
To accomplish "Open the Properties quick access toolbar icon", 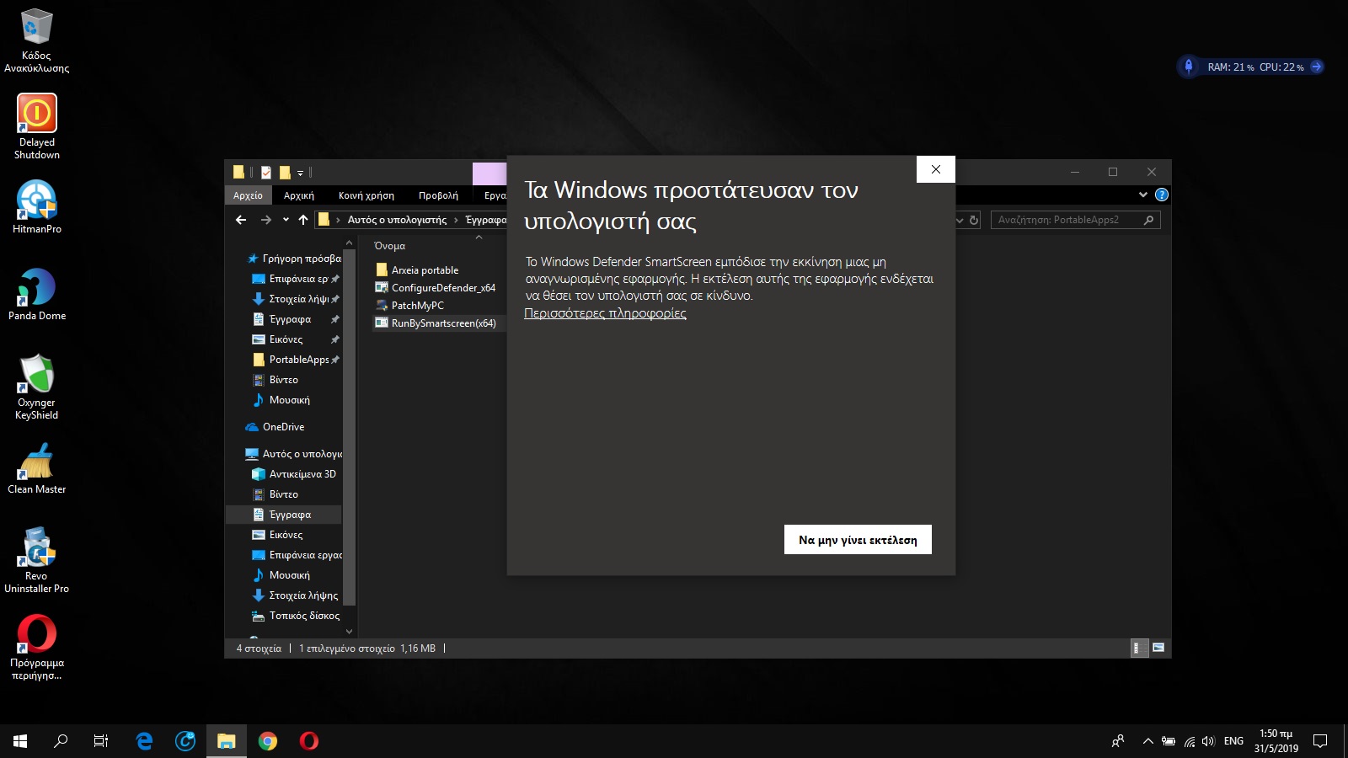I will click(x=266, y=173).
